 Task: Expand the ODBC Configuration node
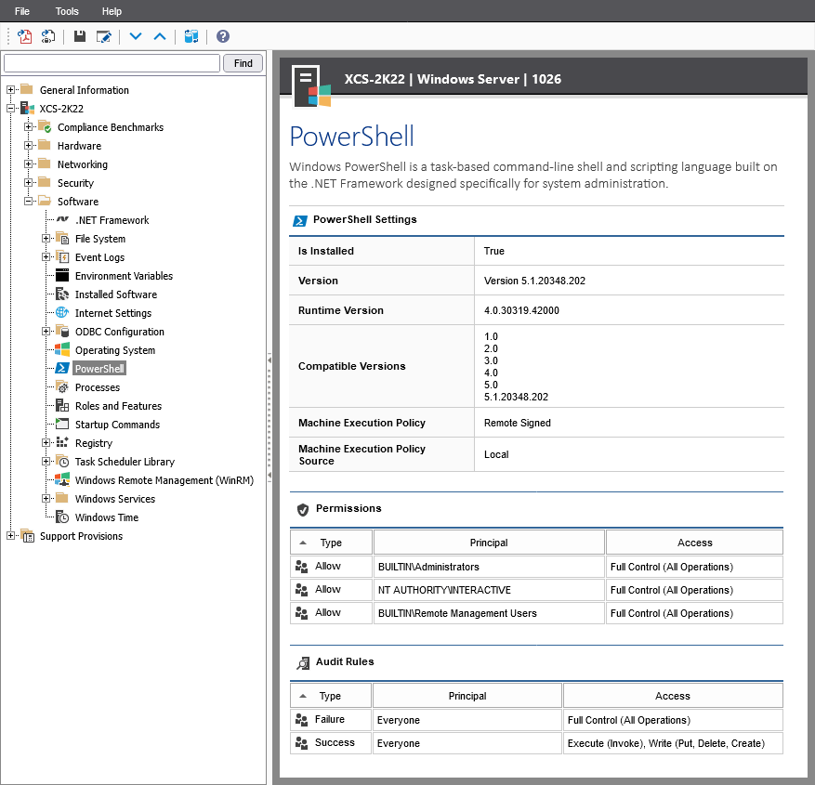46,332
